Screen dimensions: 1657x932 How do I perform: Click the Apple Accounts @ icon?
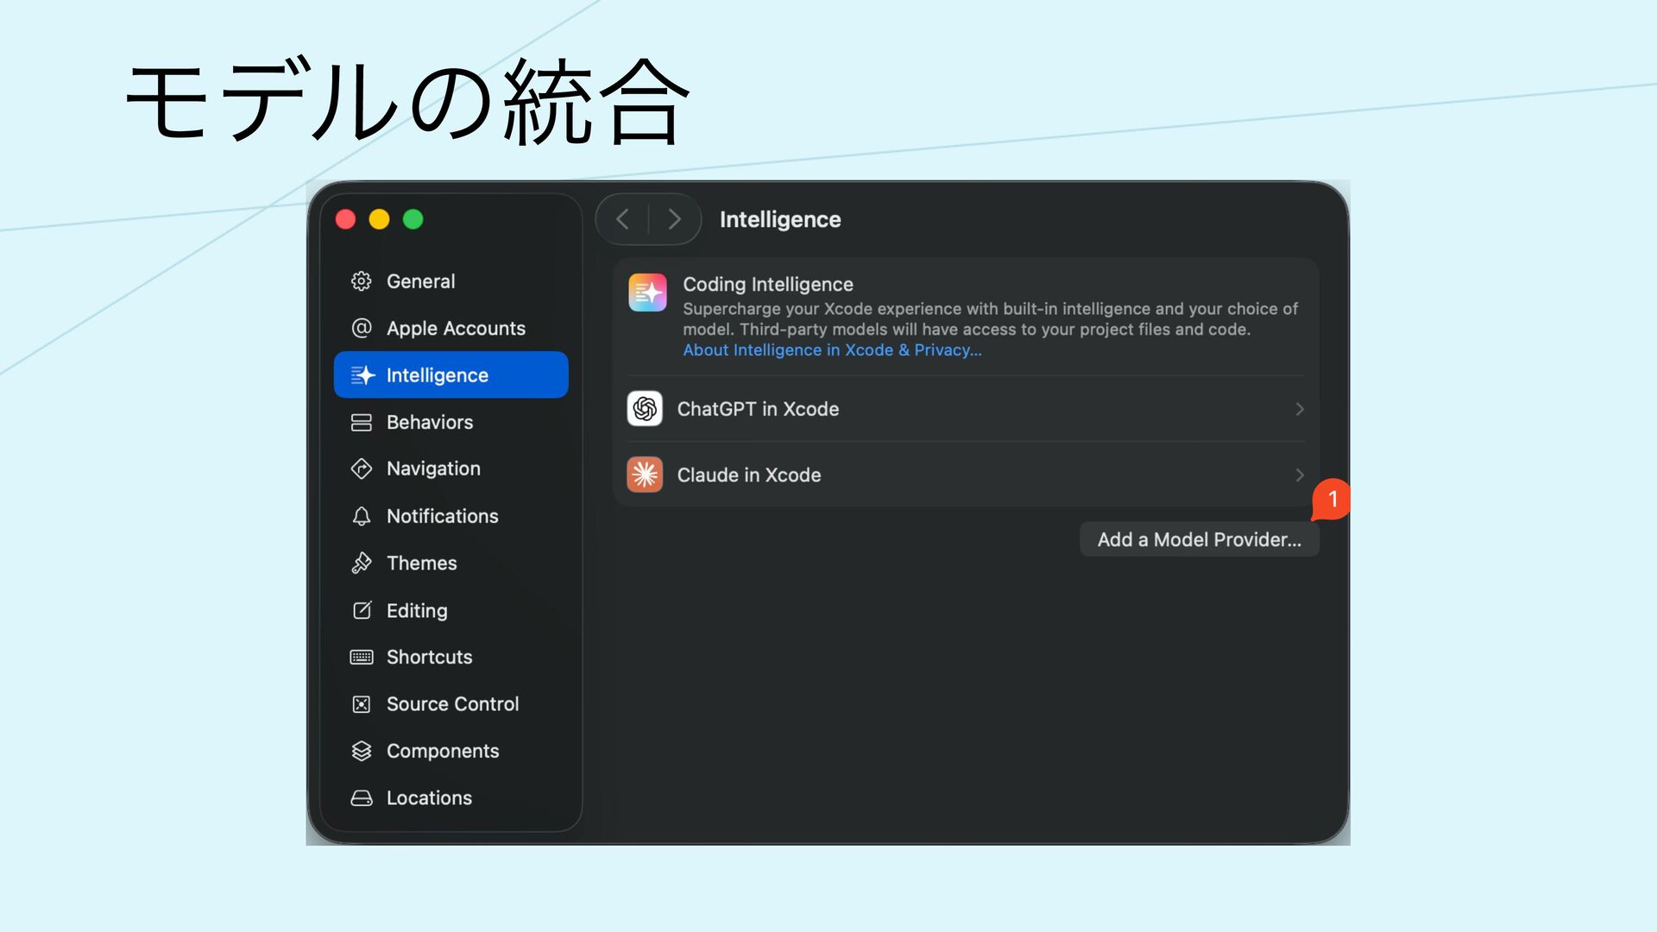[x=361, y=328]
